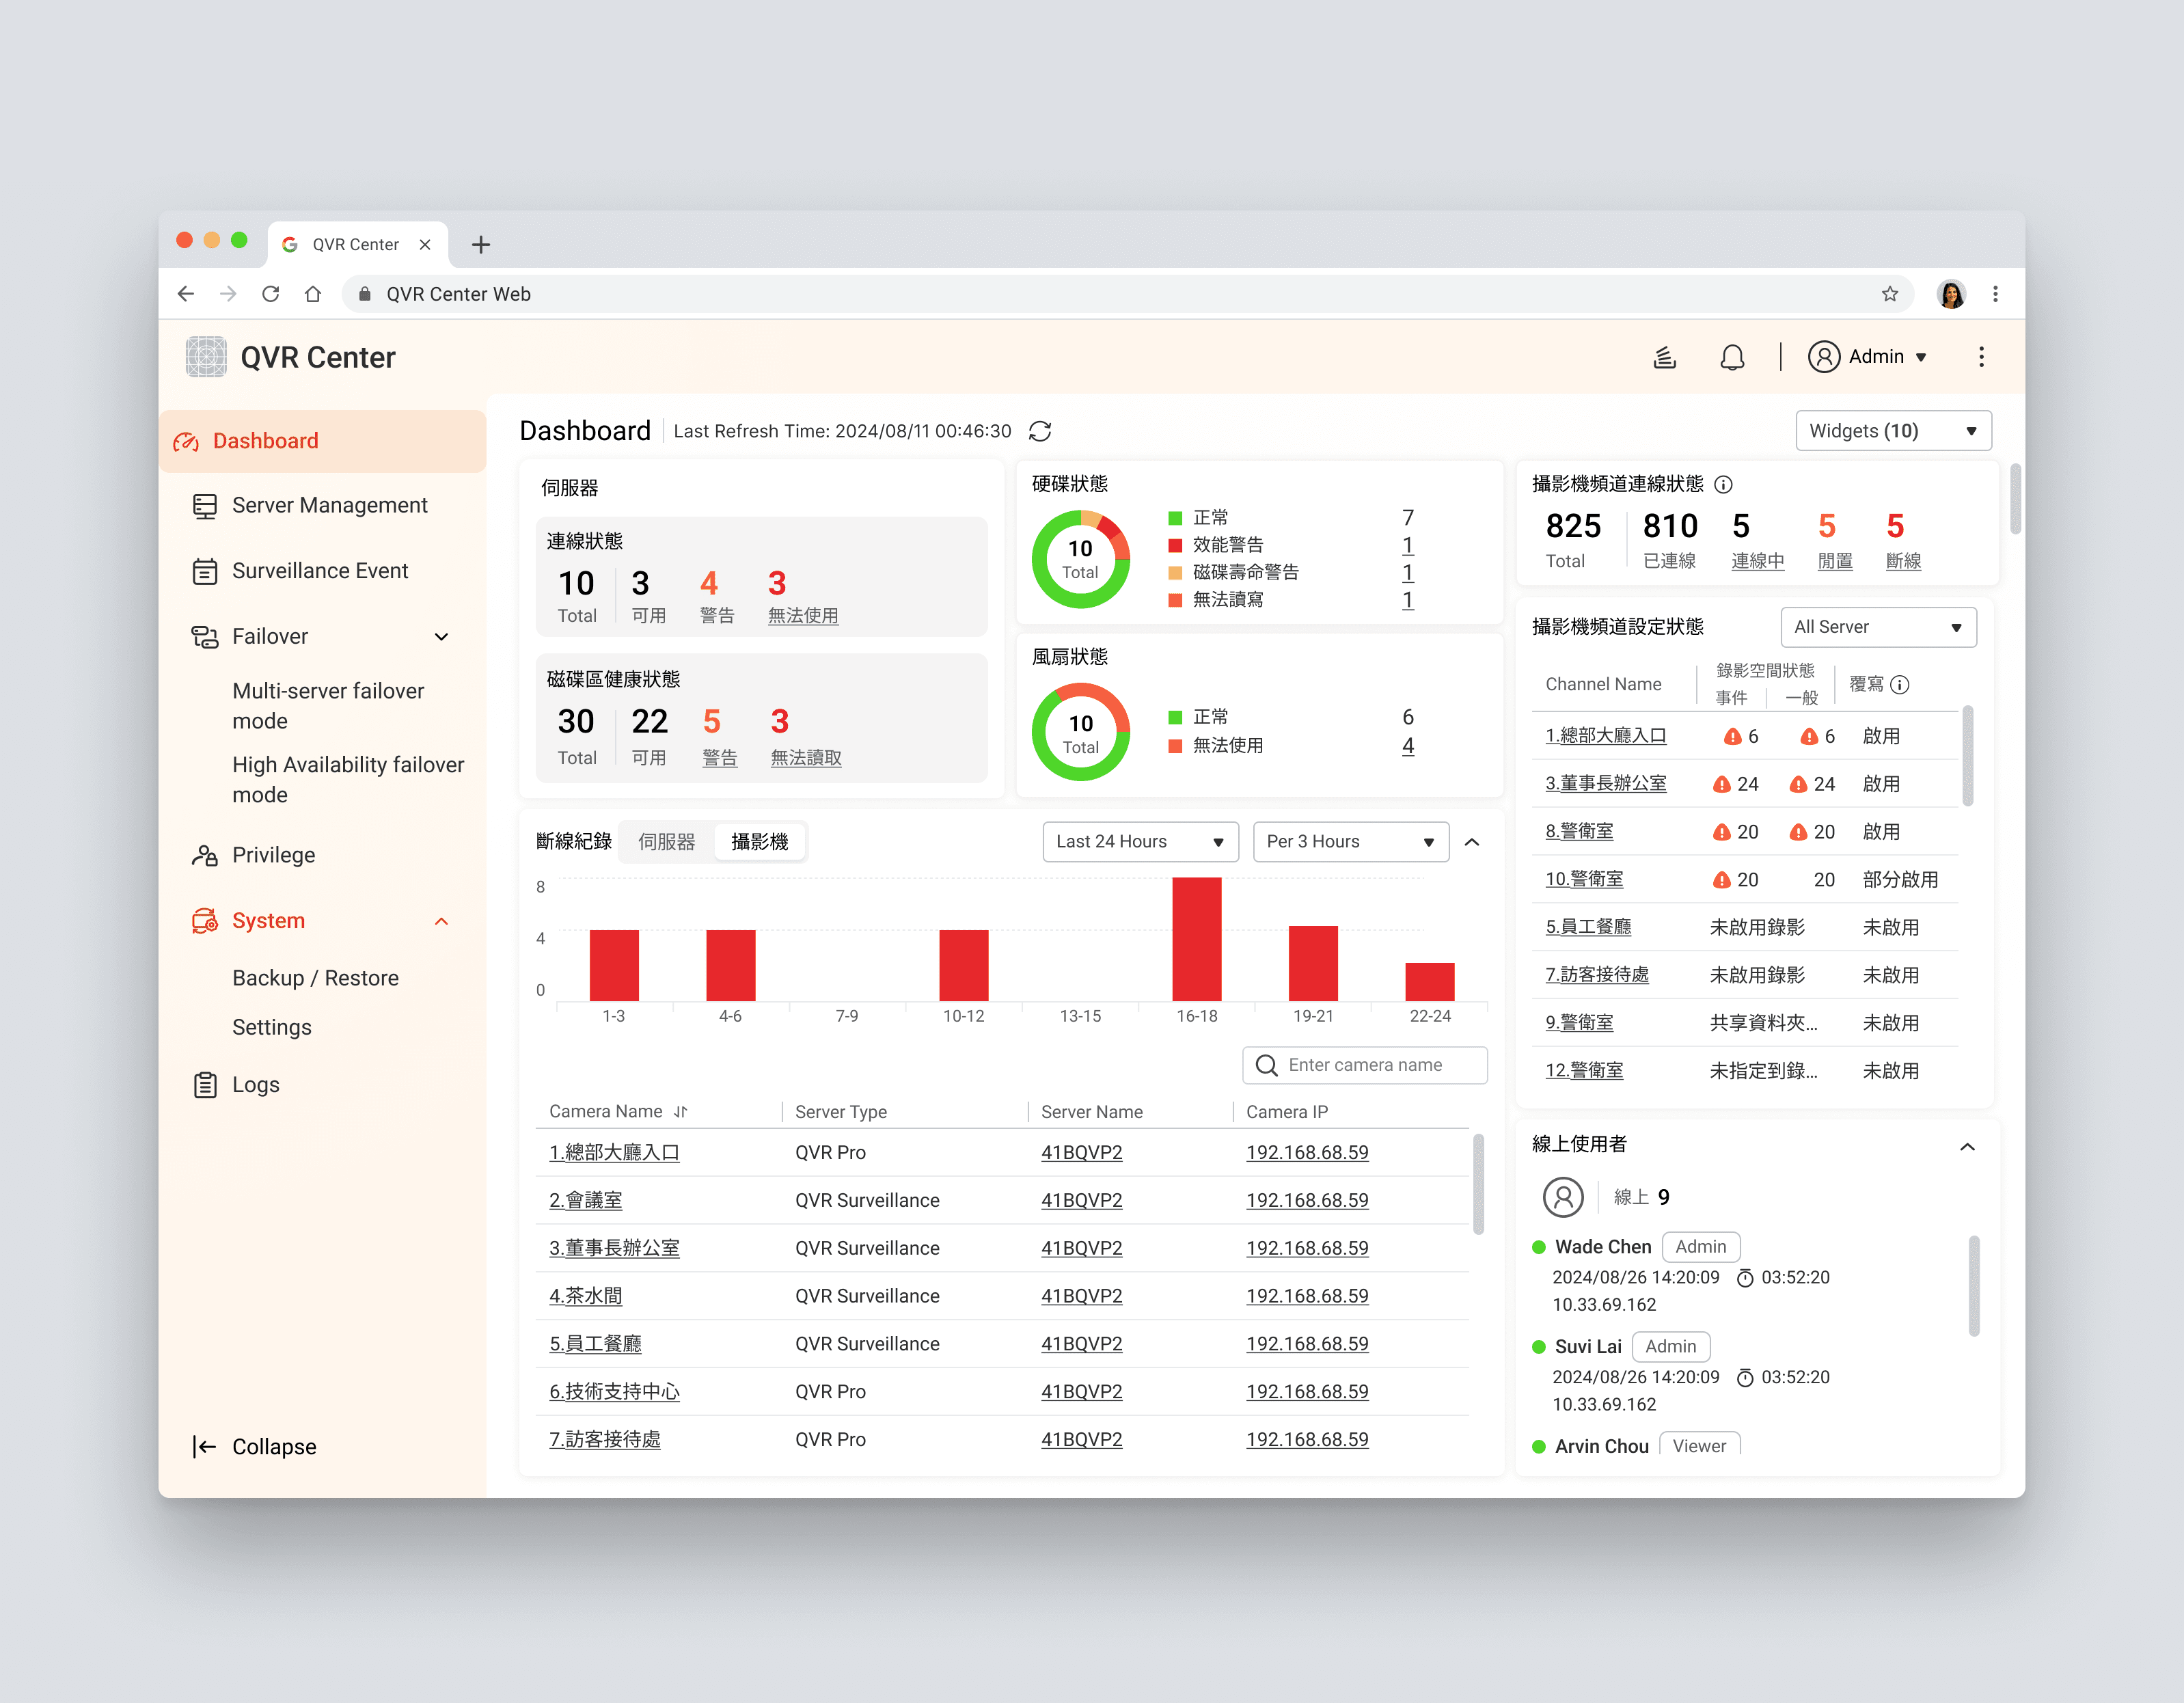Screen dimensions: 2184x1703
Task: Switch disconnection log to 伺服器
Action: (666, 842)
